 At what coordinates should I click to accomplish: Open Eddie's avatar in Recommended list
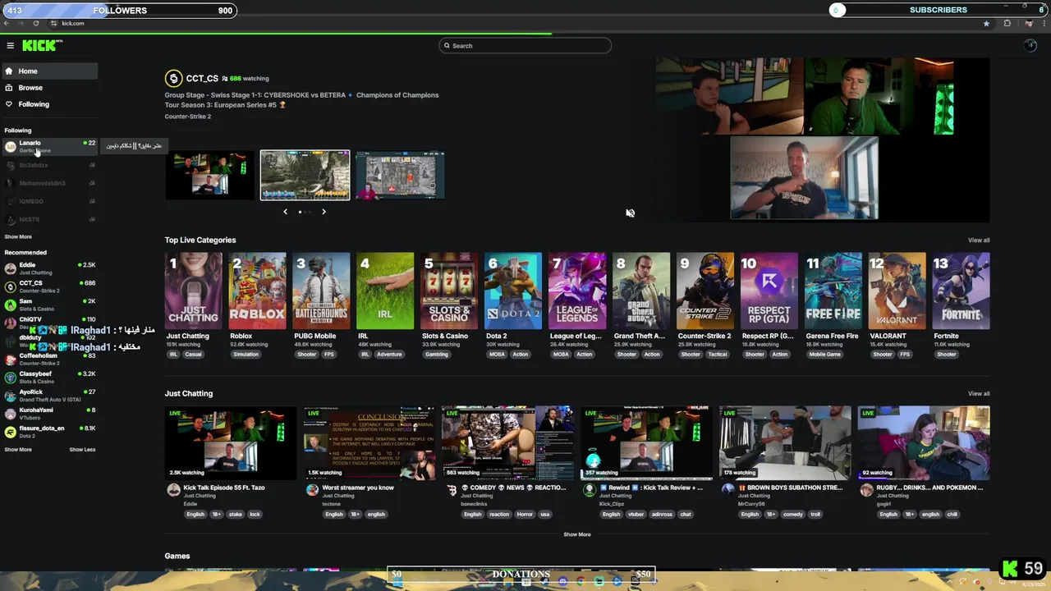tap(10, 268)
